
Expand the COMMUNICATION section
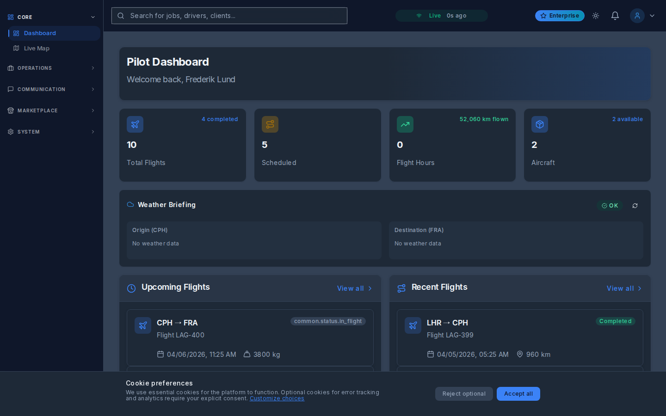[x=51, y=89]
